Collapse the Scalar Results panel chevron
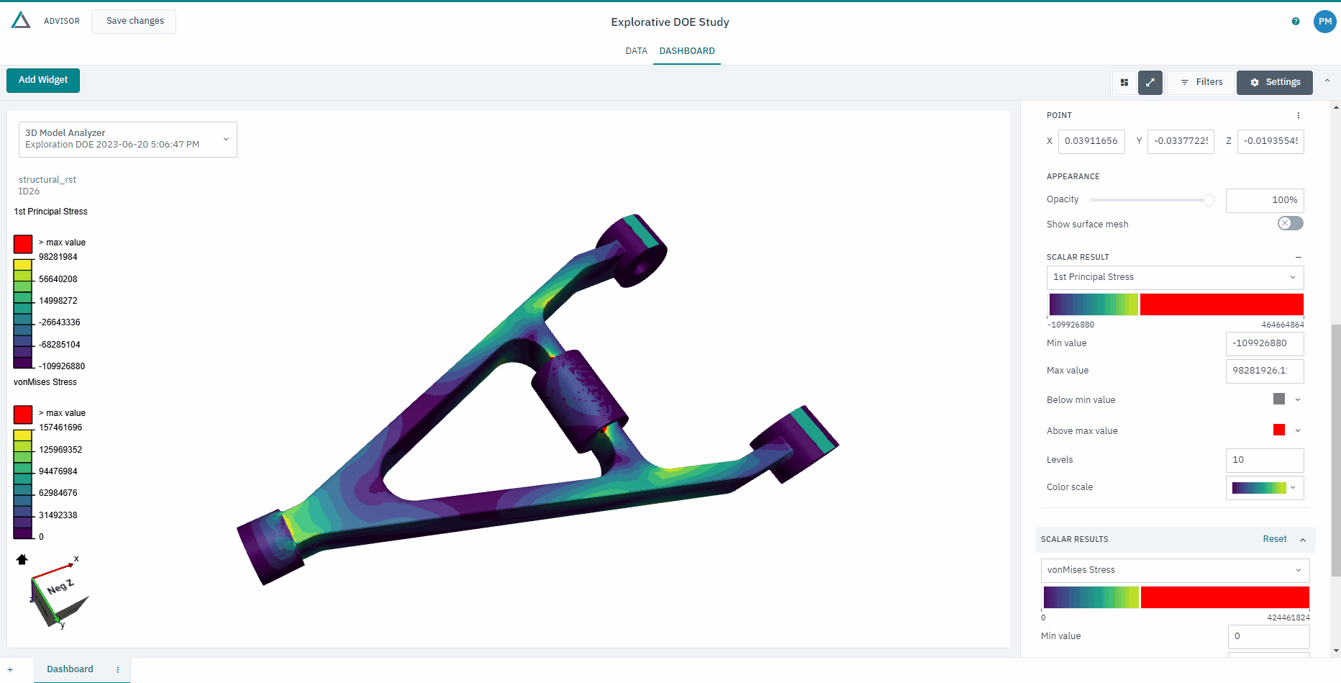 point(1303,540)
